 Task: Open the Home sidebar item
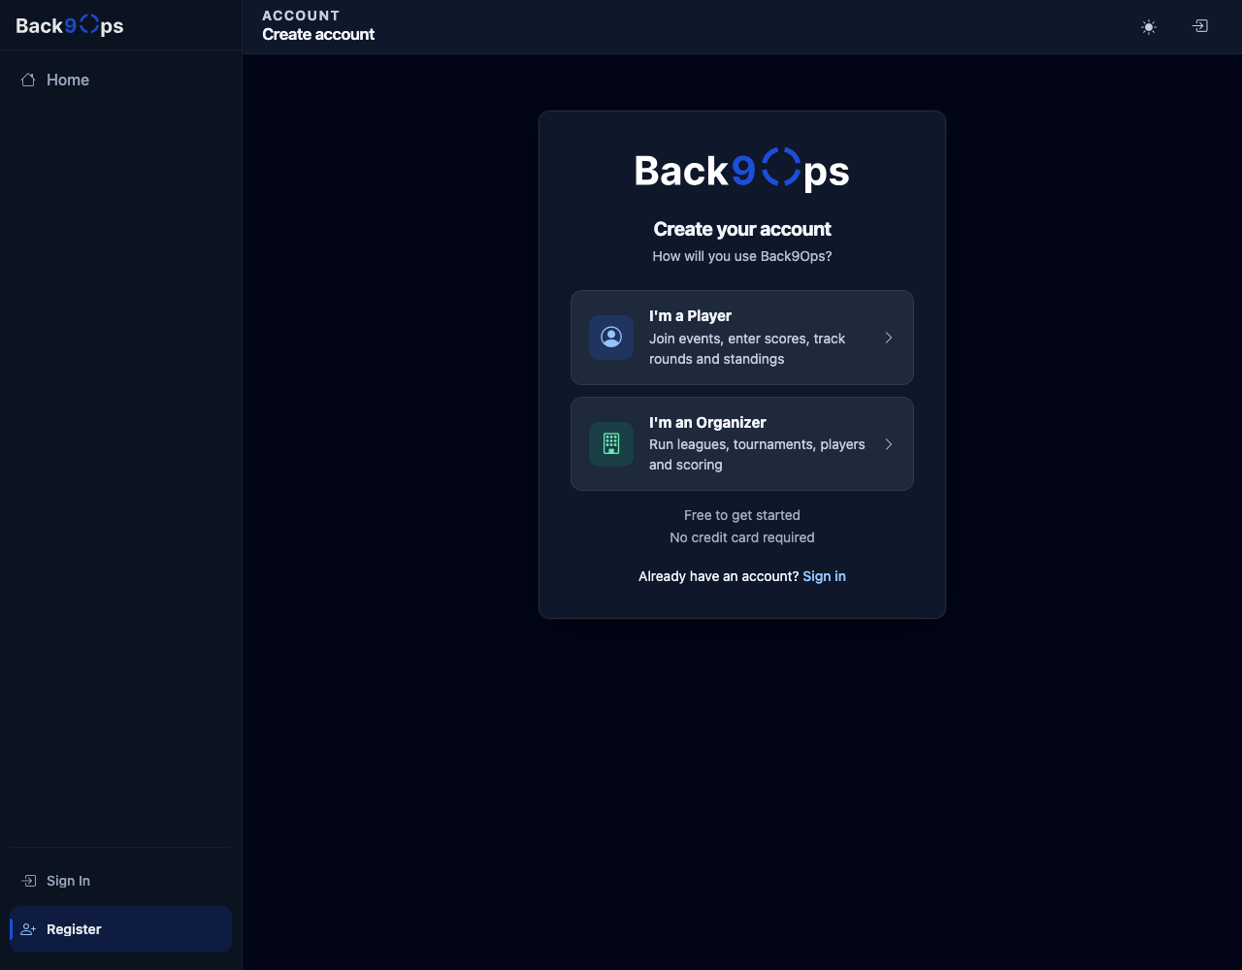(x=120, y=80)
